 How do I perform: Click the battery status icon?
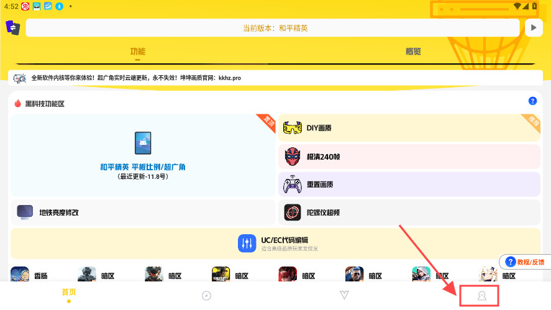[534, 6]
